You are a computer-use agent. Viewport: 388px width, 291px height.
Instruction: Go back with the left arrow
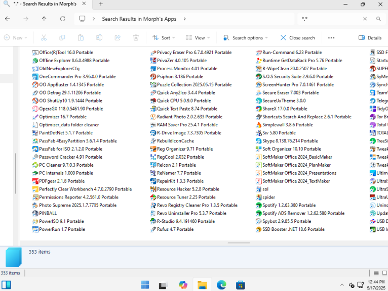click(8, 19)
